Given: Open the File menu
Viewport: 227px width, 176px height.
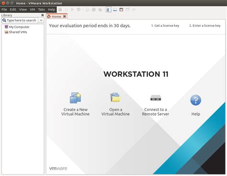Looking at the screenshot, I should [4, 10].
